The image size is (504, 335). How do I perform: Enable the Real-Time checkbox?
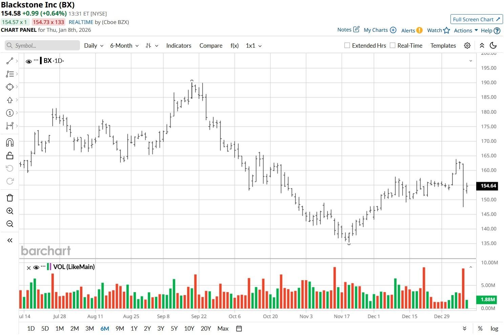point(393,45)
